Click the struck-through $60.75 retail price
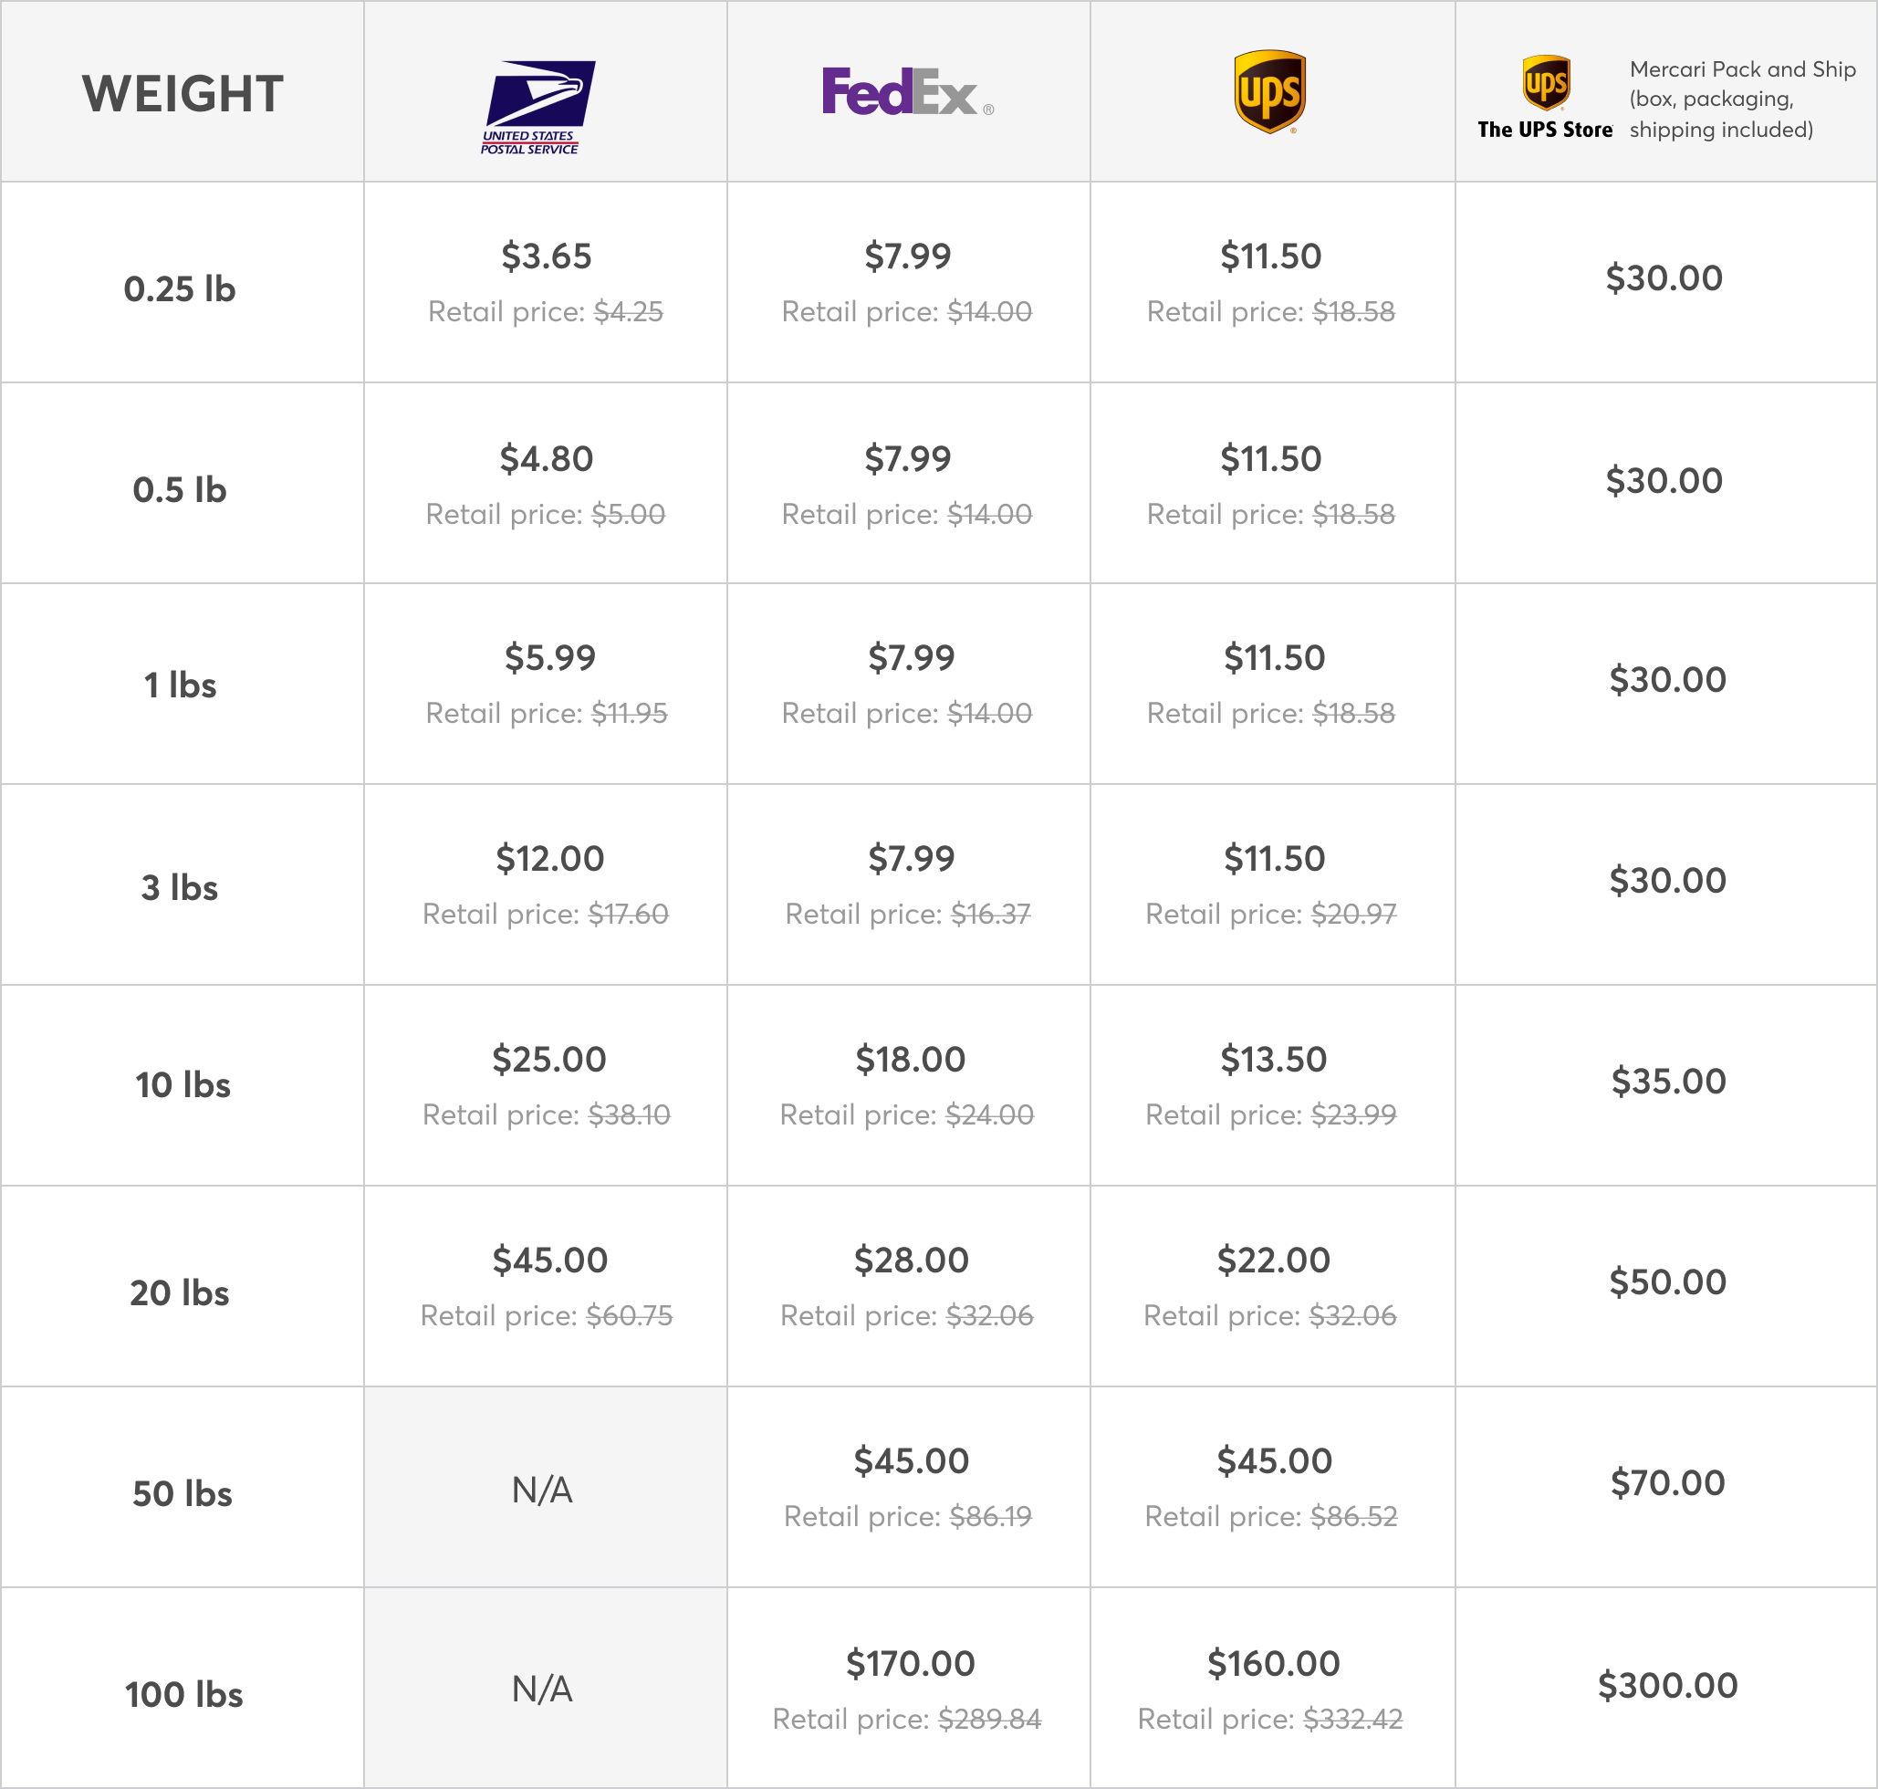Screen dimensions: 1878x1789 pyautogui.click(x=629, y=1316)
